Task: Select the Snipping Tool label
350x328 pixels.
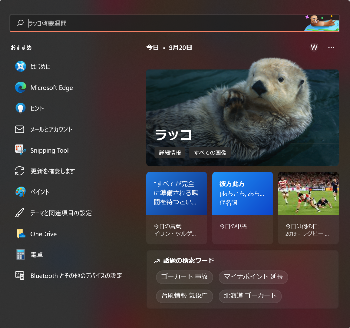Action: 50,151
